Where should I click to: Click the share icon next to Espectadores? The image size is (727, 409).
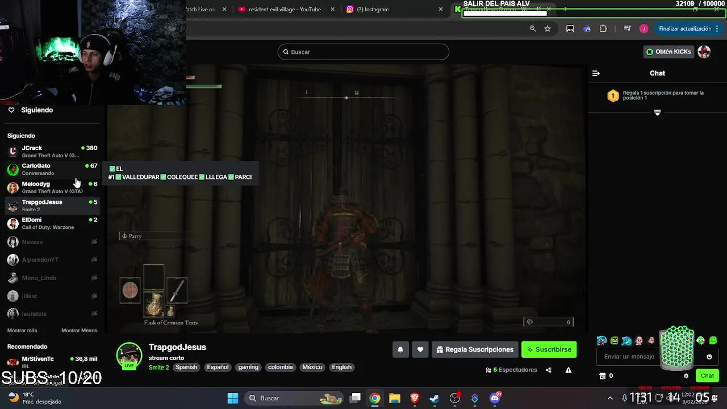point(548,370)
